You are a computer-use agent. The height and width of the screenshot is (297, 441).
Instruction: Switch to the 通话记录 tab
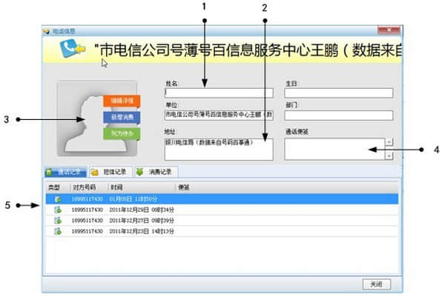pyautogui.click(x=65, y=172)
